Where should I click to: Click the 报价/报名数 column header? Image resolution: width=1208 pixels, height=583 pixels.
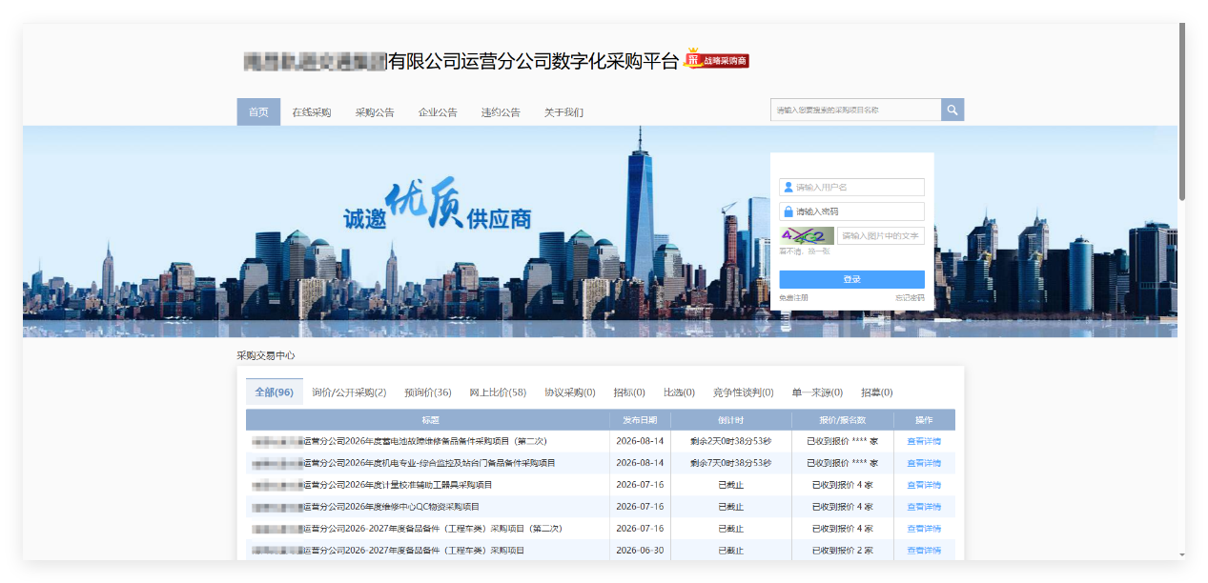tap(843, 420)
